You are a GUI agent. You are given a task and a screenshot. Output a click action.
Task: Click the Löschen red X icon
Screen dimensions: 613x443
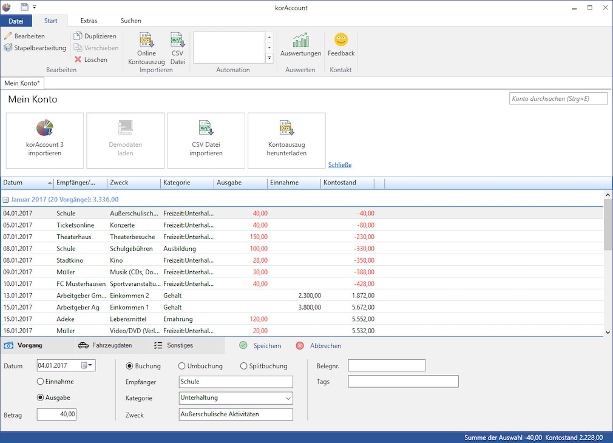tap(78, 59)
